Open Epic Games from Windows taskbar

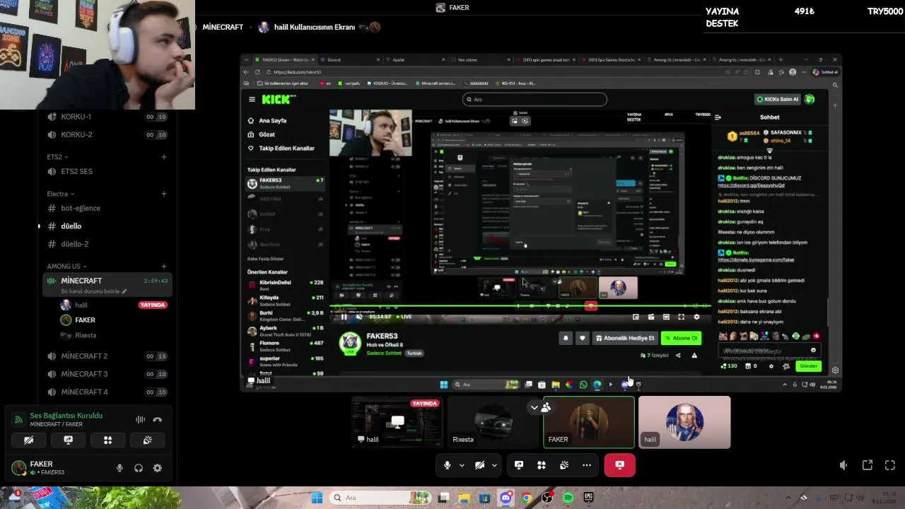pyautogui.click(x=588, y=498)
